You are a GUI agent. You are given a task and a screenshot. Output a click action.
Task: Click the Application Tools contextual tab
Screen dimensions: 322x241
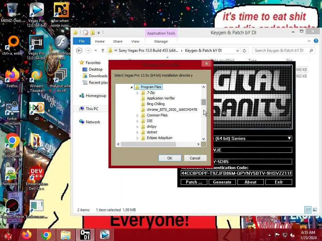coord(161,33)
